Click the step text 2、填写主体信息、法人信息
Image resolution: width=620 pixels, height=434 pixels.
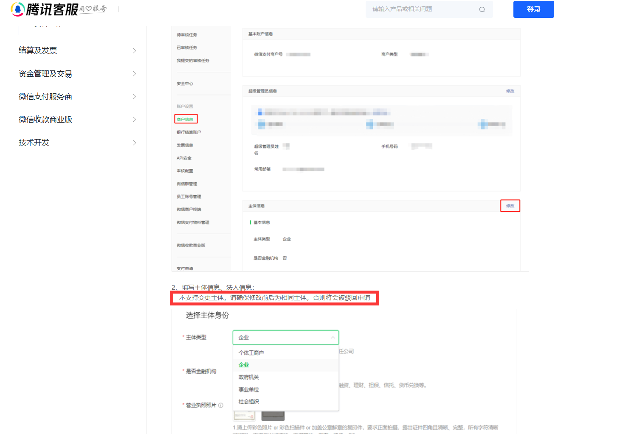tap(213, 287)
